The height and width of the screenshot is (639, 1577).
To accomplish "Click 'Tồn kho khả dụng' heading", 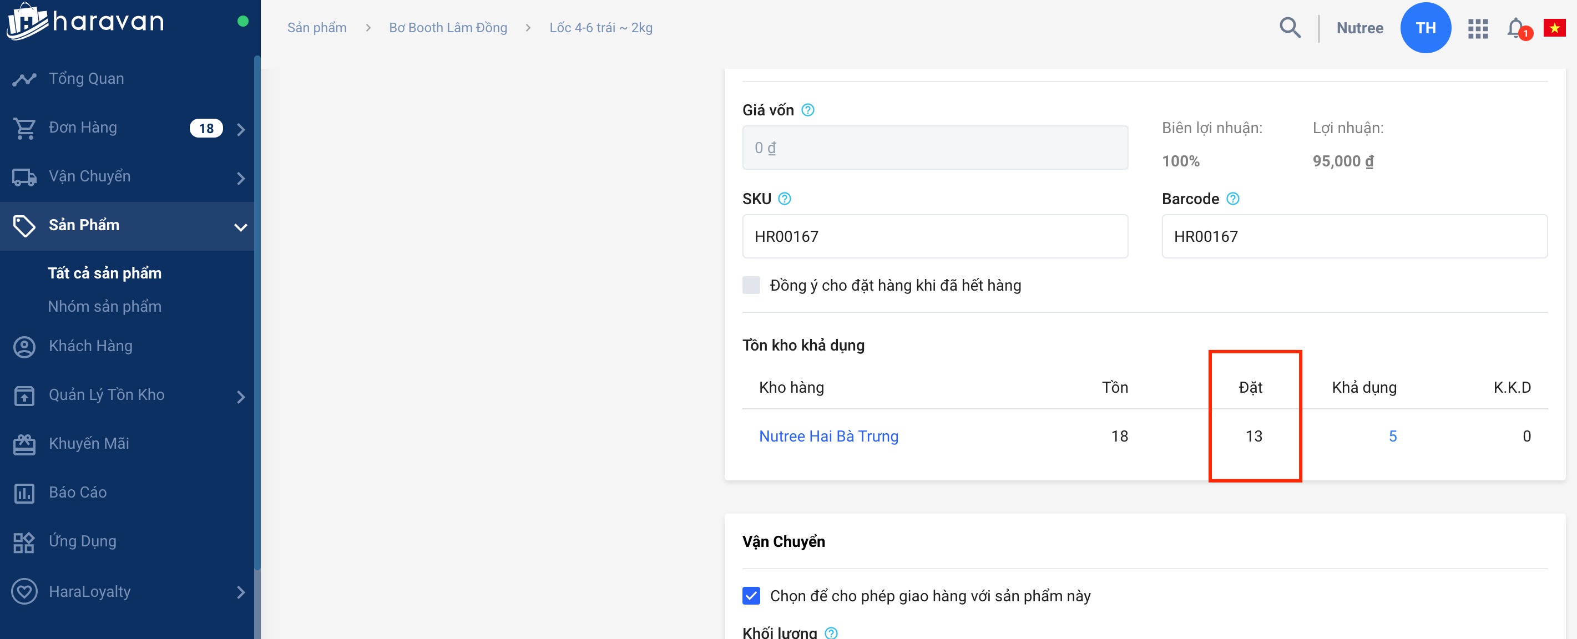I will coord(803,345).
